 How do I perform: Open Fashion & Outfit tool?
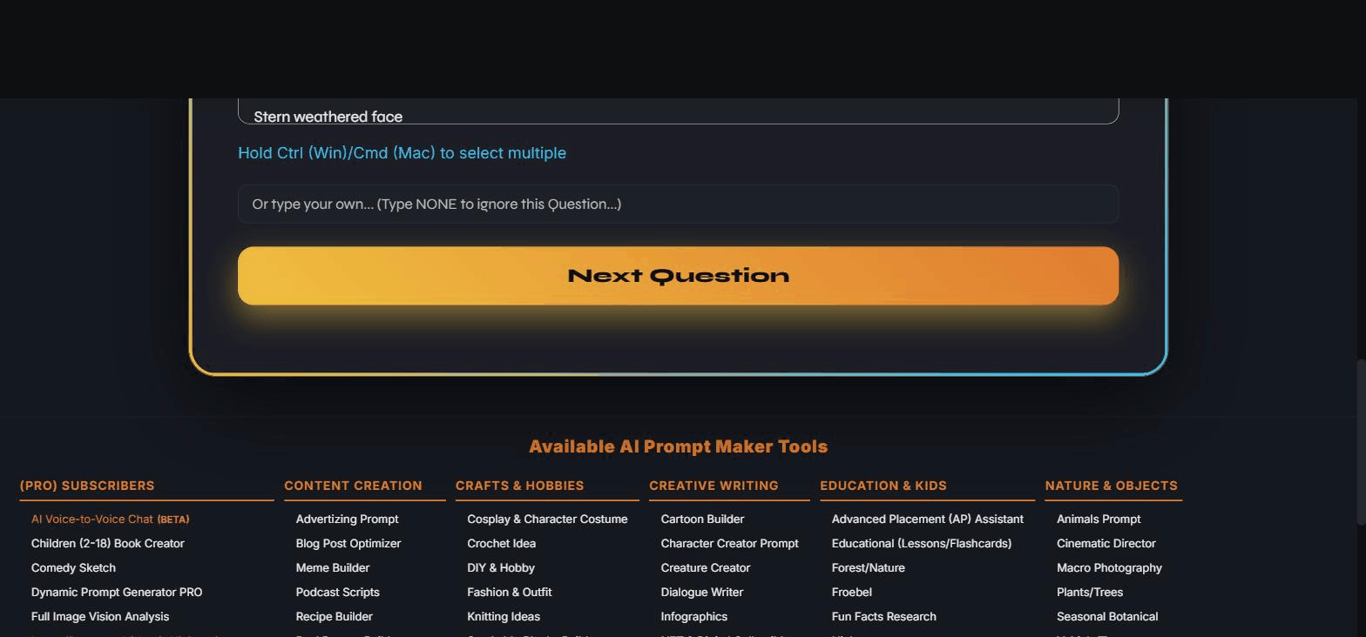point(510,592)
